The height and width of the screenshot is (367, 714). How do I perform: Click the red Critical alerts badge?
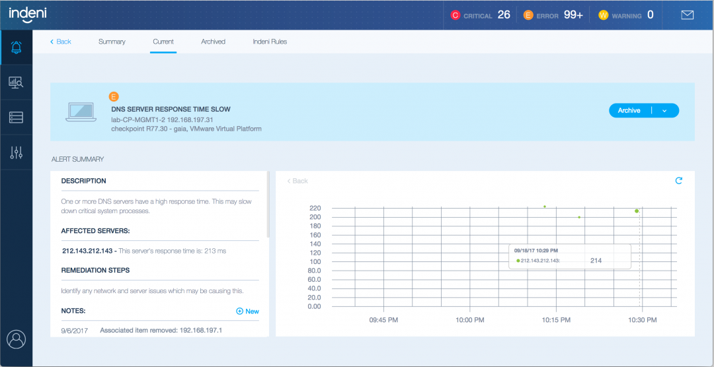(x=455, y=15)
